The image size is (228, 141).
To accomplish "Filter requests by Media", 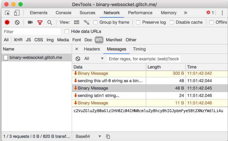I will pyautogui.click(x=63, y=40).
